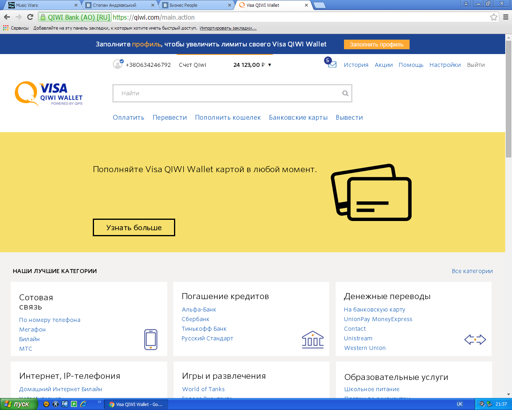
Task: Open a new tab with the new-tab button
Action: pos(320,5)
